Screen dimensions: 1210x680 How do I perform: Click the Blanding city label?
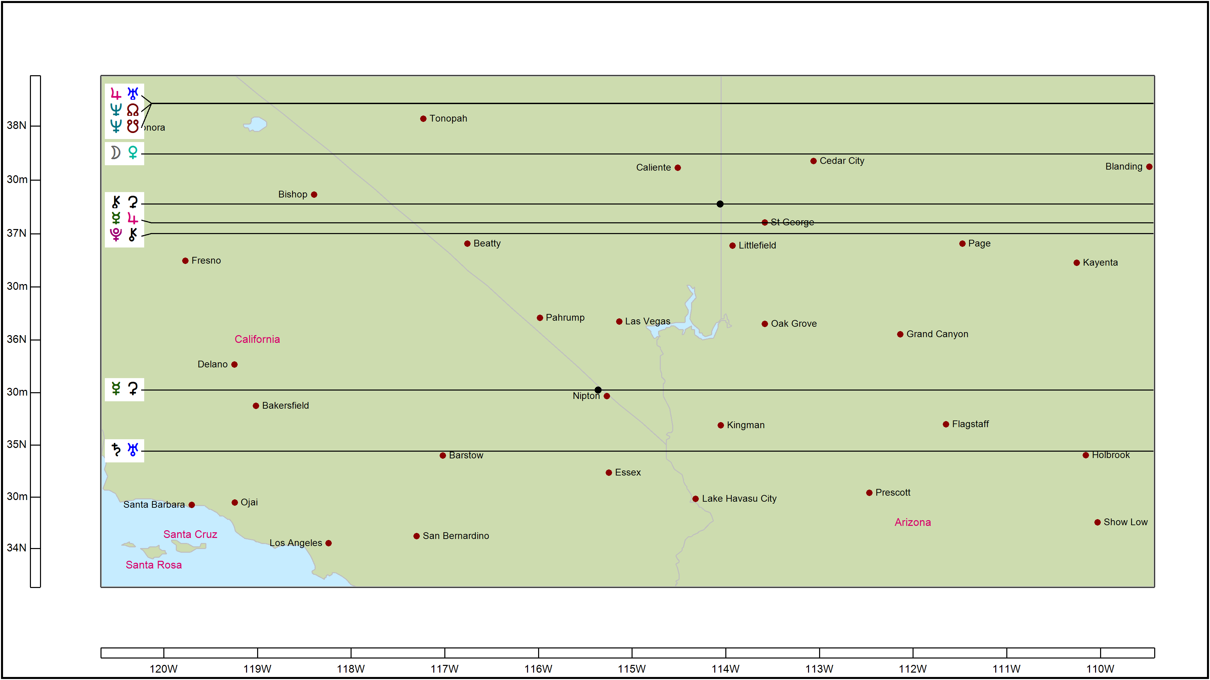tap(1124, 167)
